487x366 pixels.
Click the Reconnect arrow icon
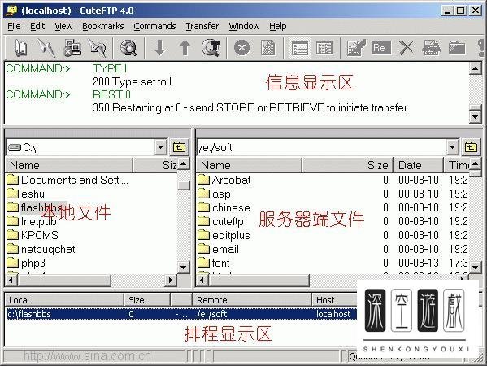98,48
